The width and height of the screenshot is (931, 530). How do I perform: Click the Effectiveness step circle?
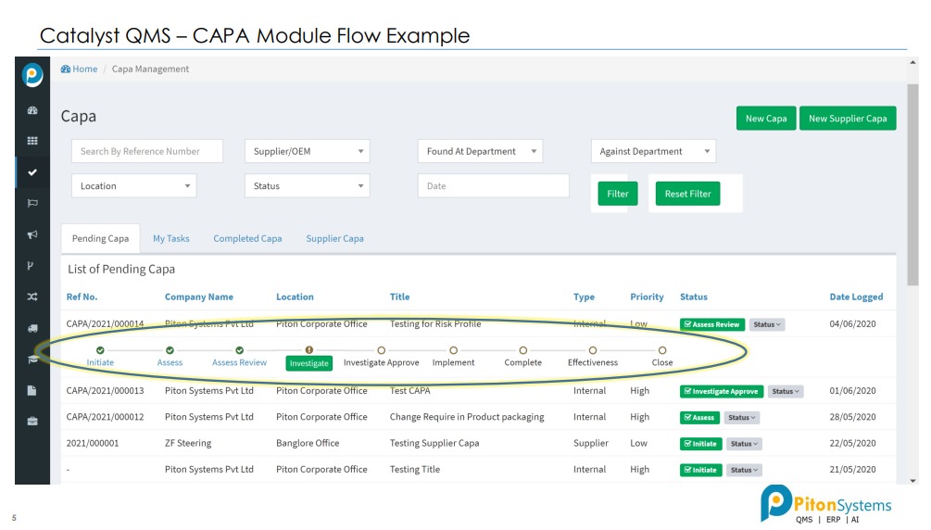pos(593,350)
